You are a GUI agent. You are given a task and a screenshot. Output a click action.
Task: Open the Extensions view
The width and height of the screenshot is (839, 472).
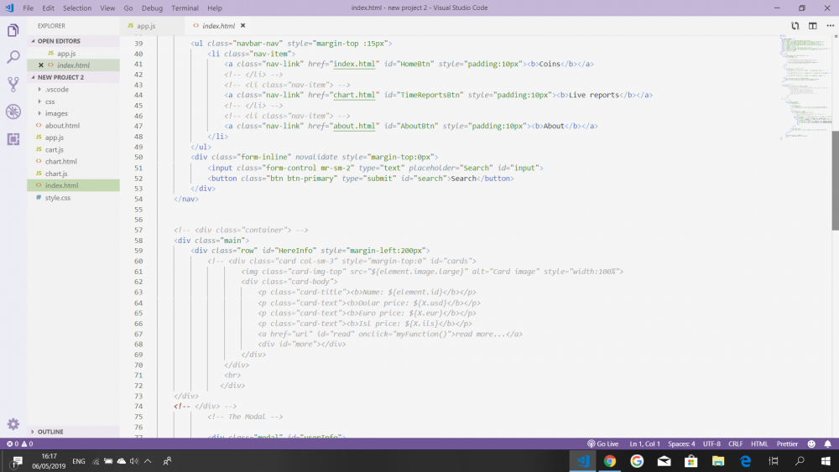point(13,139)
